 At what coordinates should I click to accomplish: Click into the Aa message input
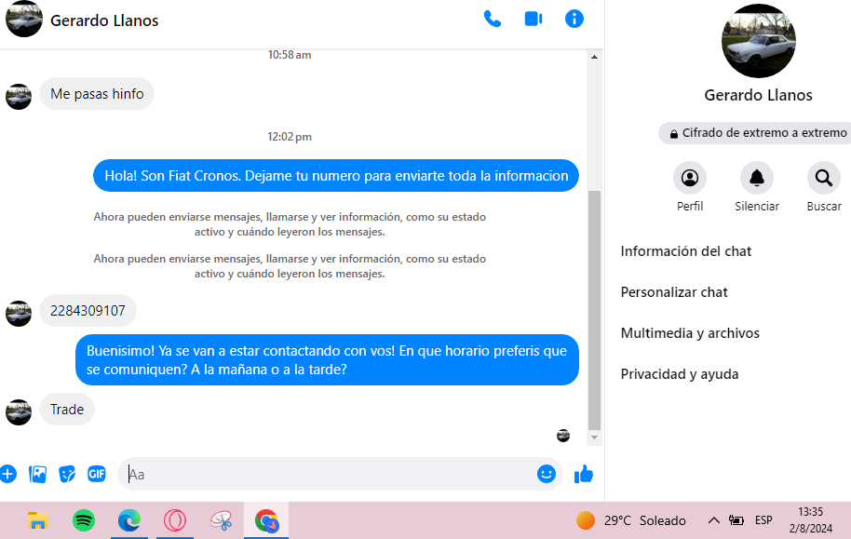(x=326, y=474)
